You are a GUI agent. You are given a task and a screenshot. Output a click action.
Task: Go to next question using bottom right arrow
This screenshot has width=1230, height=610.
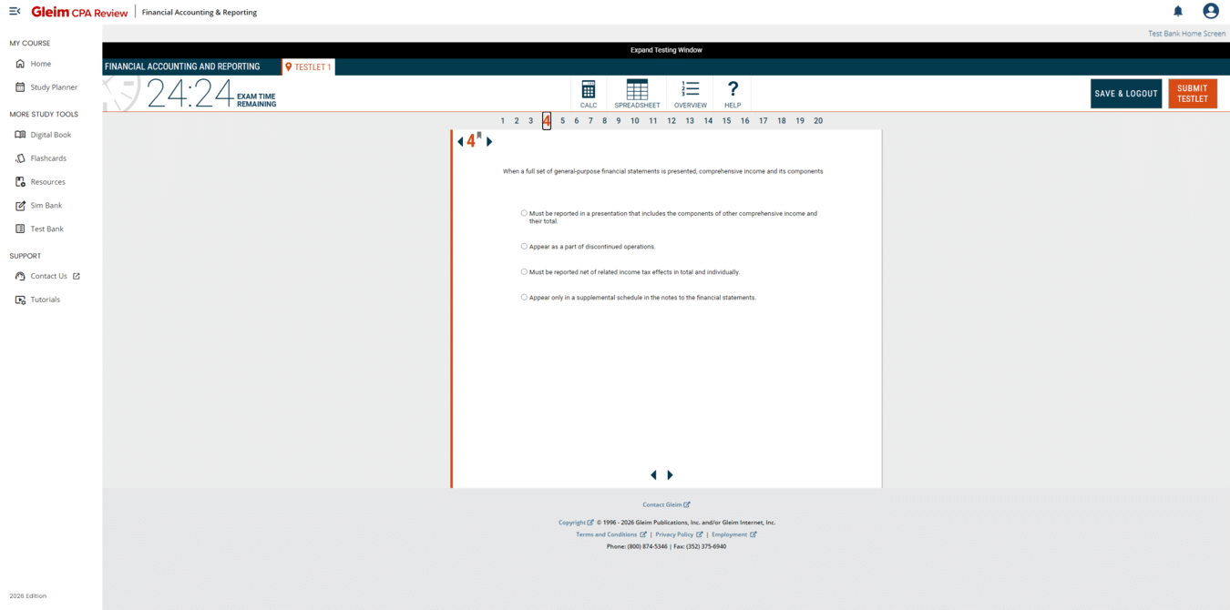(671, 475)
